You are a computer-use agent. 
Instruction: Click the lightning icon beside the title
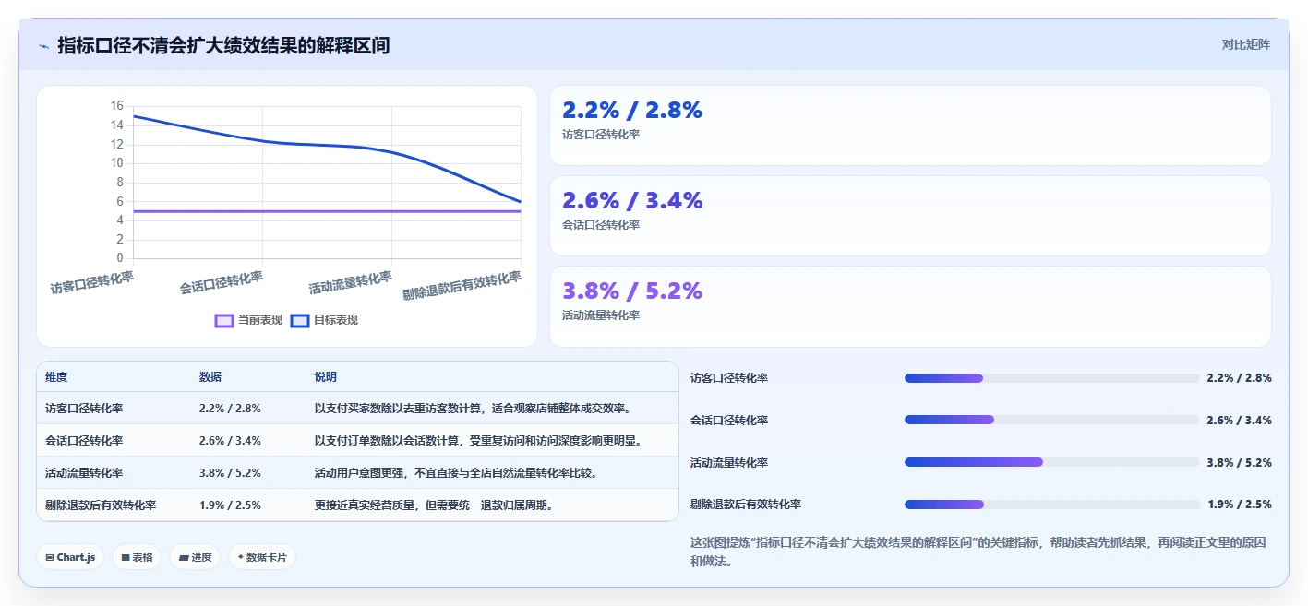43,45
